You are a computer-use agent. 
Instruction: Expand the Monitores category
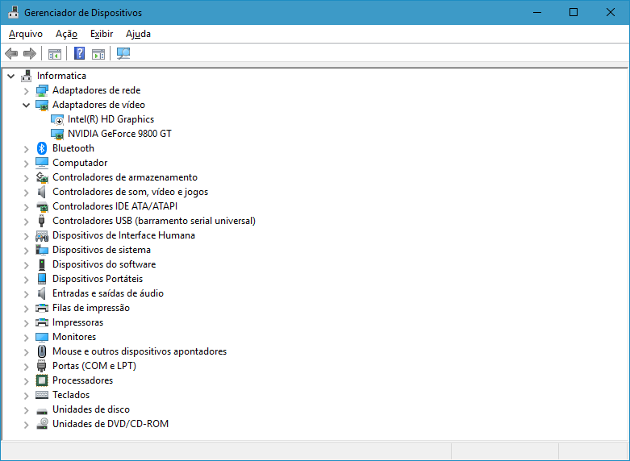(x=27, y=338)
